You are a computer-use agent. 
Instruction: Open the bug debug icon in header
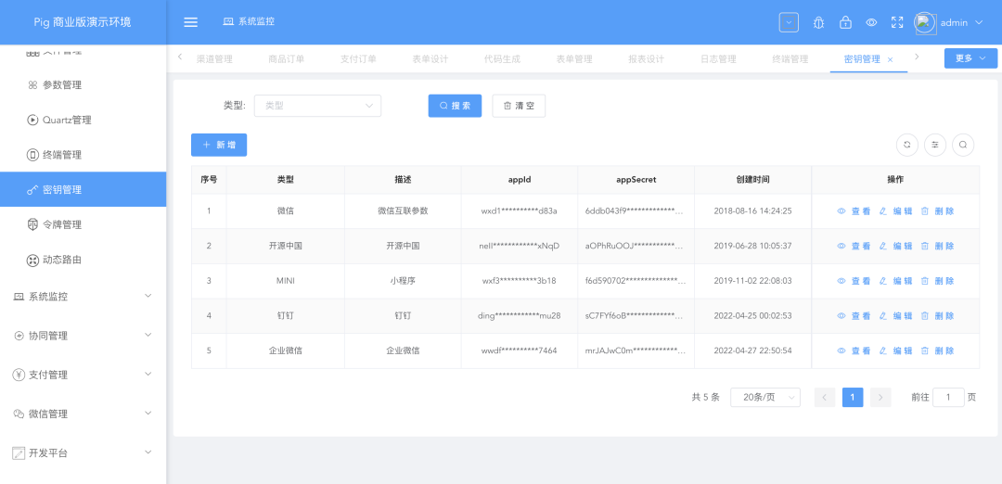818,22
